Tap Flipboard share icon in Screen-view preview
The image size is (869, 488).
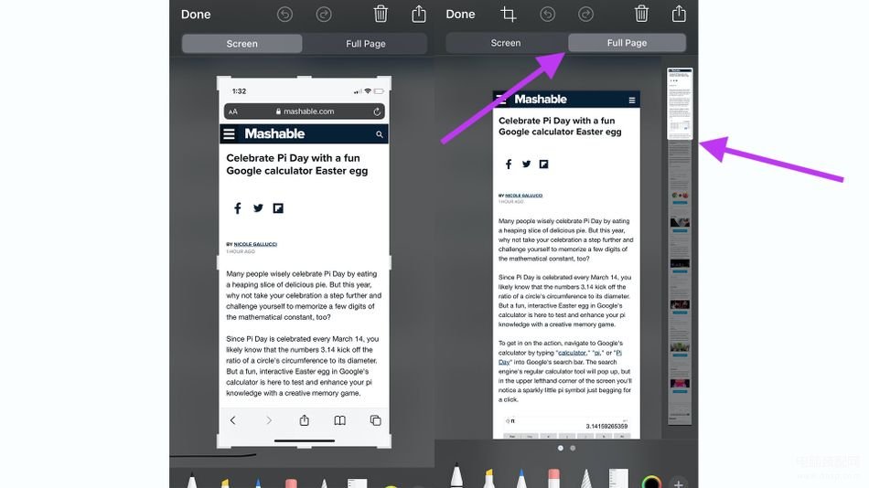click(278, 208)
